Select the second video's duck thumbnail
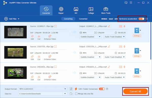The width and height of the screenshot is (152, 98). tap(15, 52)
